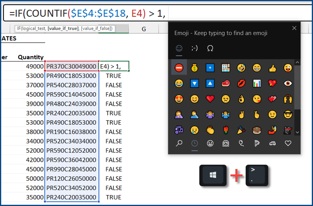Image resolution: width=313 pixels, height=206 pixels.
Task: Select the blue down-triangle button emoji
Action: (x=194, y=83)
